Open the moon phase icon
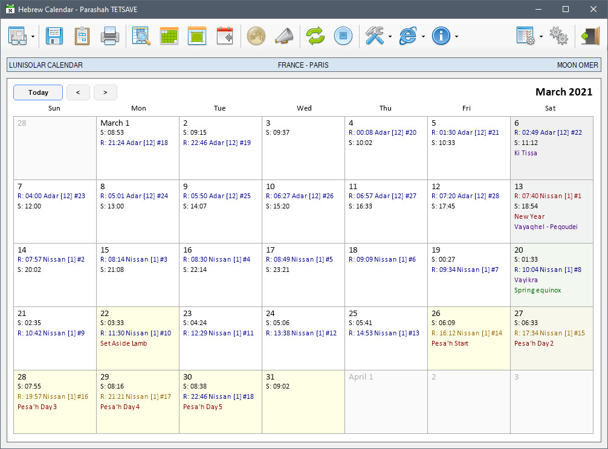Viewport: 608px width, 449px height. [256, 36]
